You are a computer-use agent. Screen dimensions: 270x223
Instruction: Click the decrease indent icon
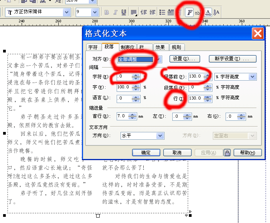[x=144, y=12]
